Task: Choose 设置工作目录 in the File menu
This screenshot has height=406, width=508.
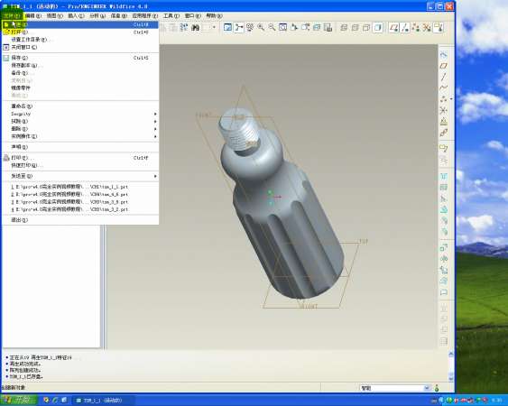Action: pyautogui.click(x=80, y=40)
